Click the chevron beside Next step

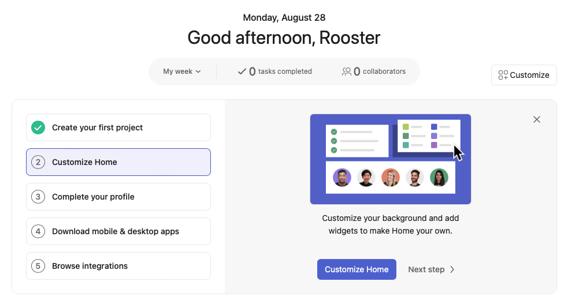pos(452,269)
